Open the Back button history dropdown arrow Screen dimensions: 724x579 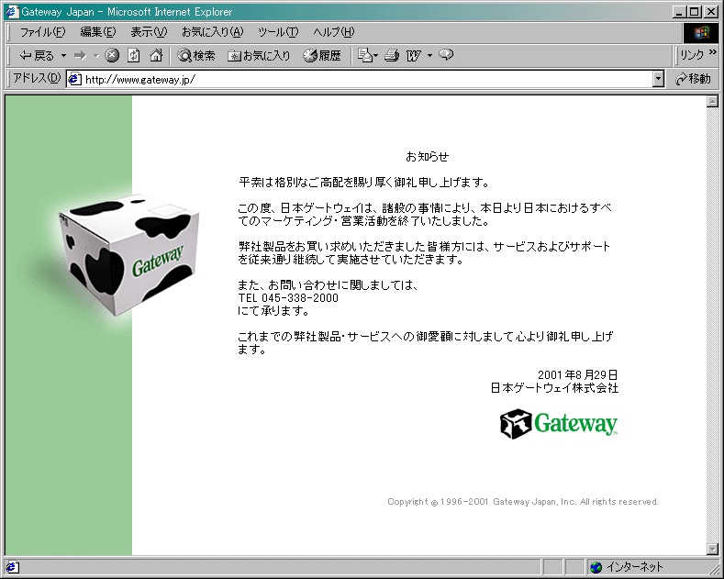[63, 56]
